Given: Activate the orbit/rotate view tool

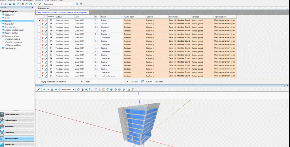Looking at the screenshot, I should 78,90.
